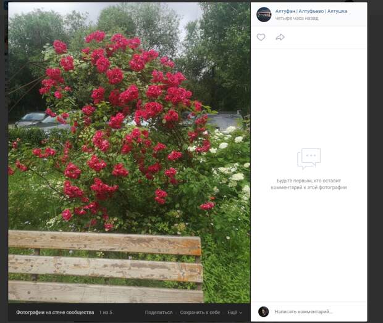The width and height of the screenshot is (383, 323).
Task: Click 'Сохранить к себе' to save photo
Action: 200,313
